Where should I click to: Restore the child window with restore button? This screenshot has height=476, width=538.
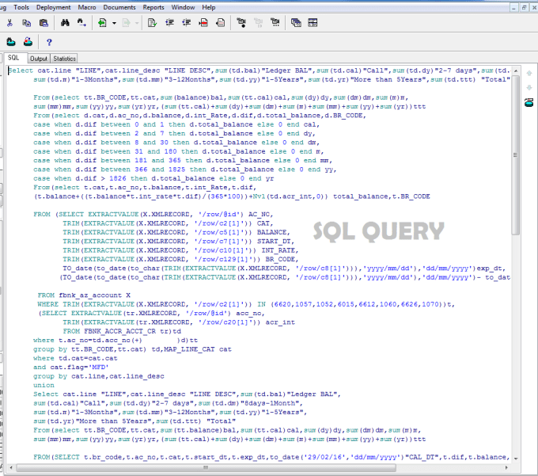(524, 7)
